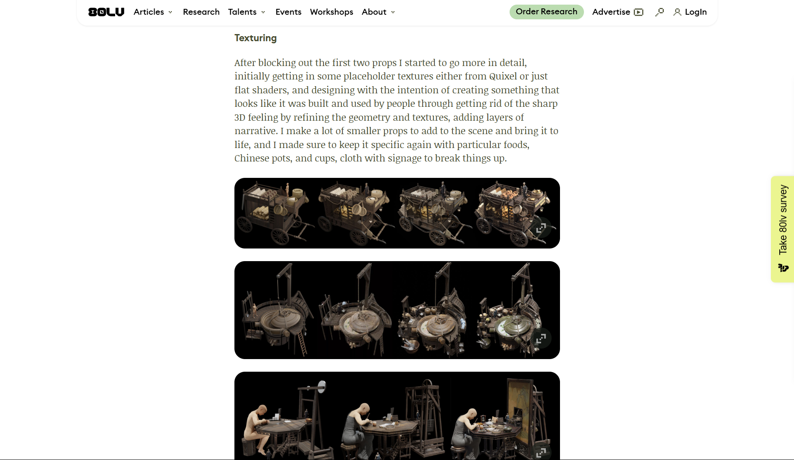The image size is (794, 460).
Task: Click the user profile icon beside LogIn
Action: [x=677, y=12]
